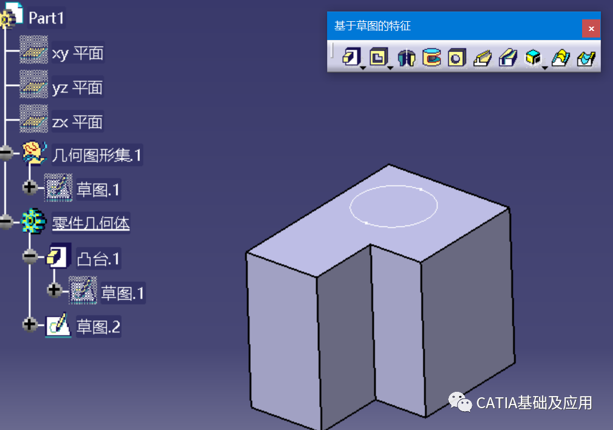The width and height of the screenshot is (613, 430).
Task: Close the 基于草图的特征 toolbar
Action: coord(591,28)
